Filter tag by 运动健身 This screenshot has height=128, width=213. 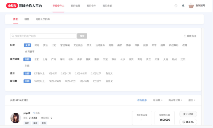coord(100,45)
